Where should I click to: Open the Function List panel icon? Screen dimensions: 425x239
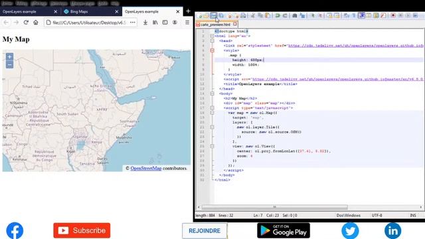pyautogui.click(x=382, y=16)
